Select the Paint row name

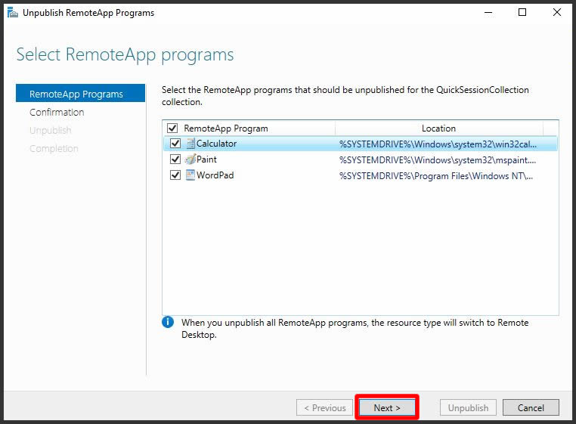coord(206,159)
